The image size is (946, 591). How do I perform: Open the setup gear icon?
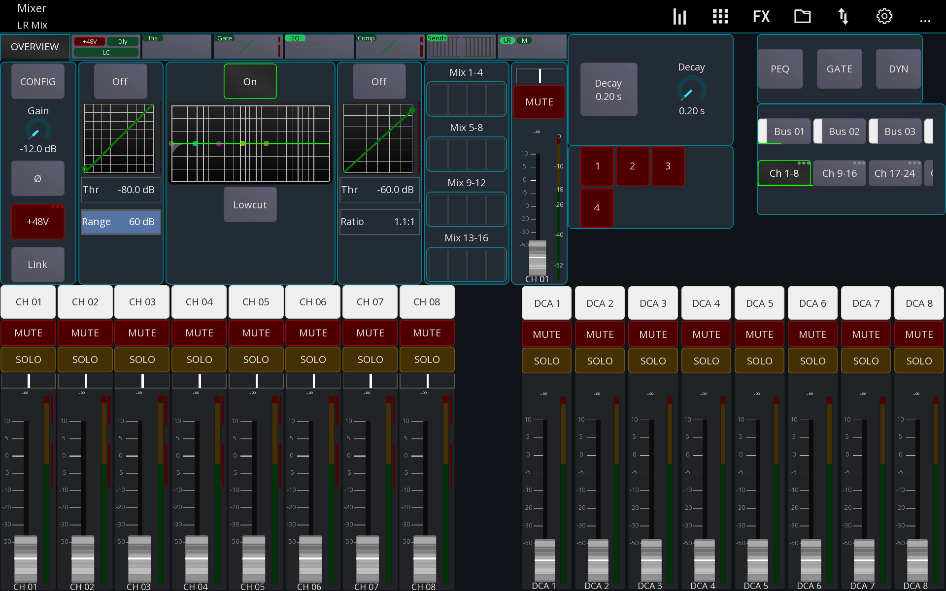coord(884,16)
